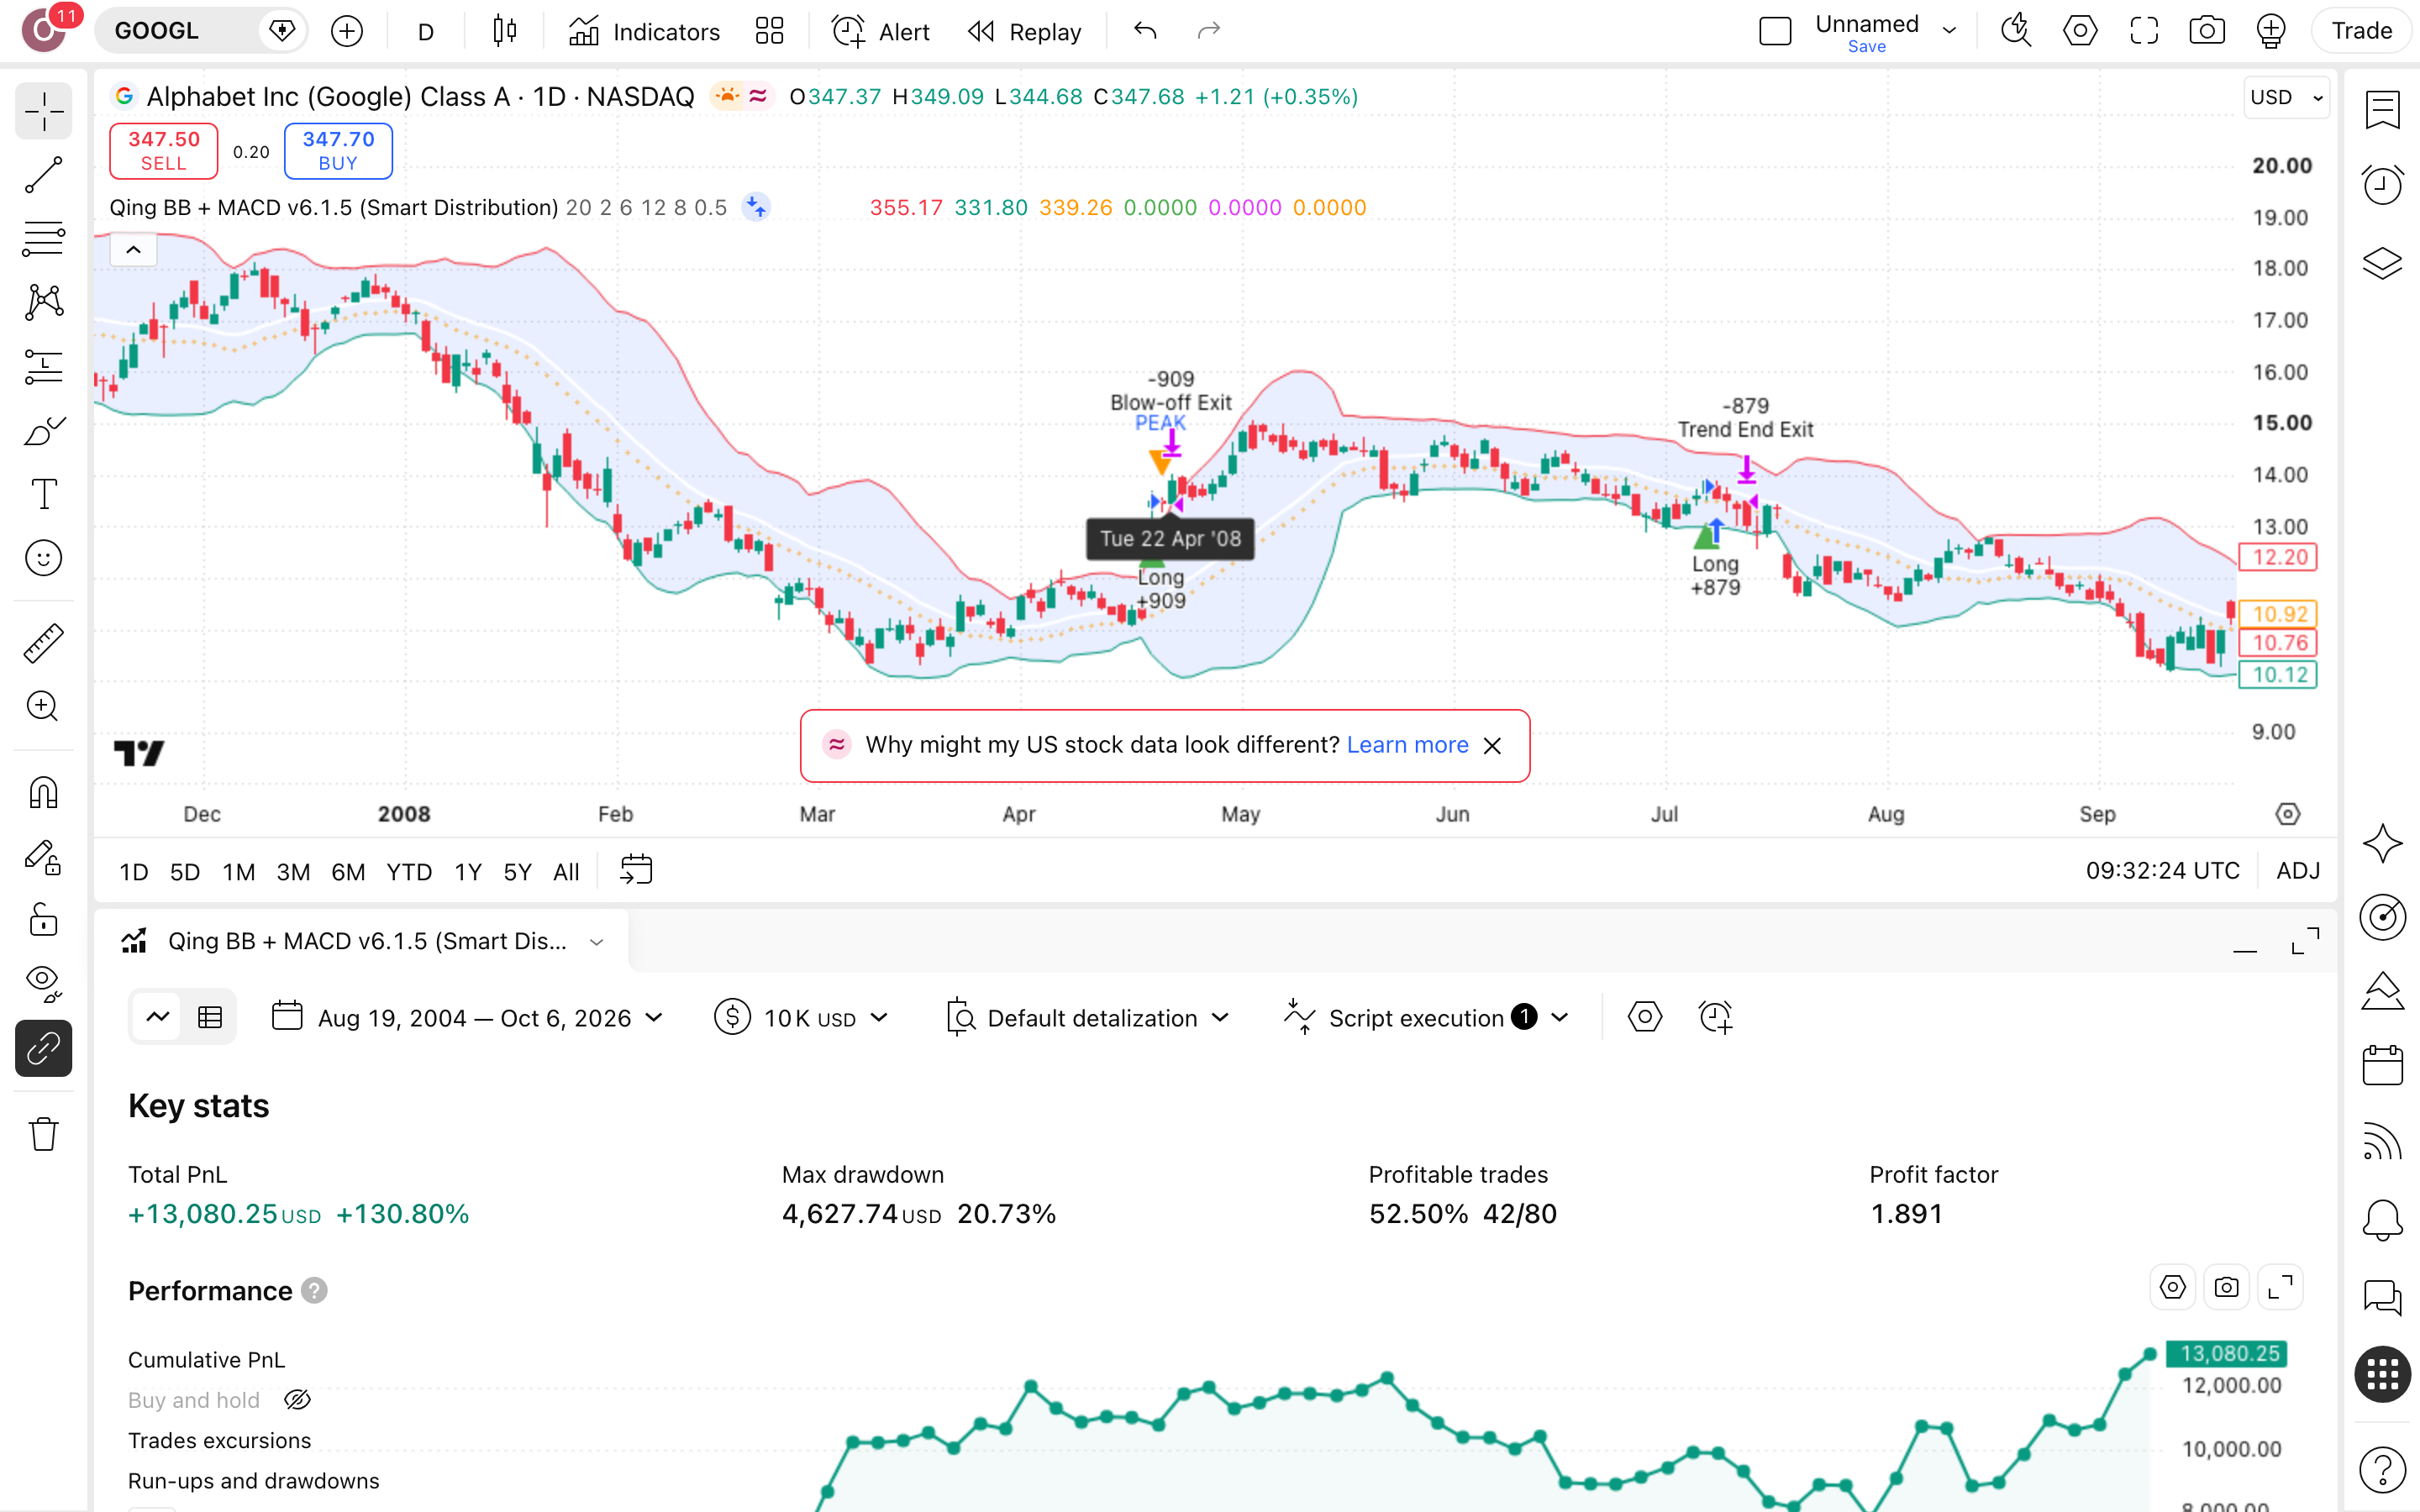The height and width of the screenshot is (1512, 2420).
Task: Toggle lock all drawings
Action: point(43,920)
